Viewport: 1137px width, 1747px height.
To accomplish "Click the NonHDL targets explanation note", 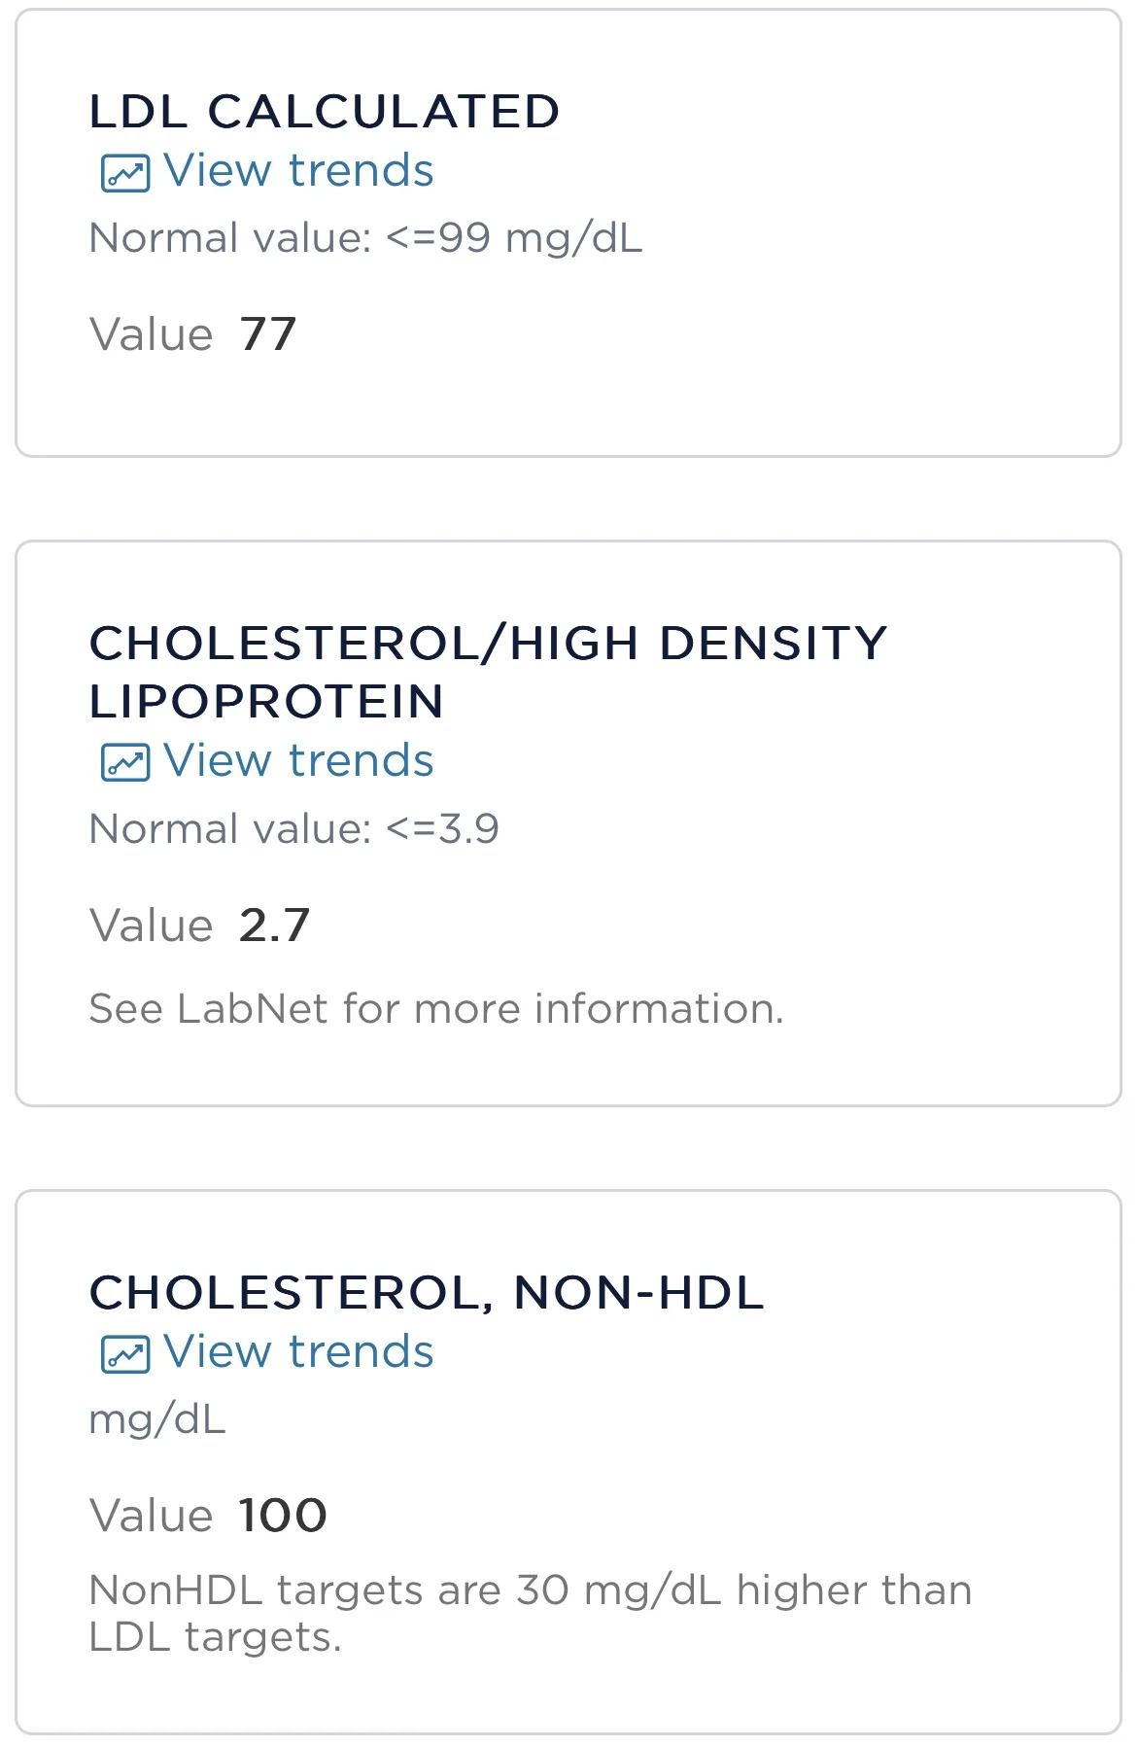I will pyautogui.click(x=530, y=1614).
